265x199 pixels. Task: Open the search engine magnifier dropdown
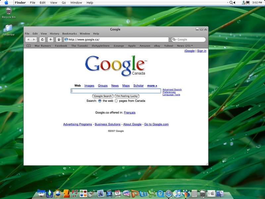tap(174, 39)
